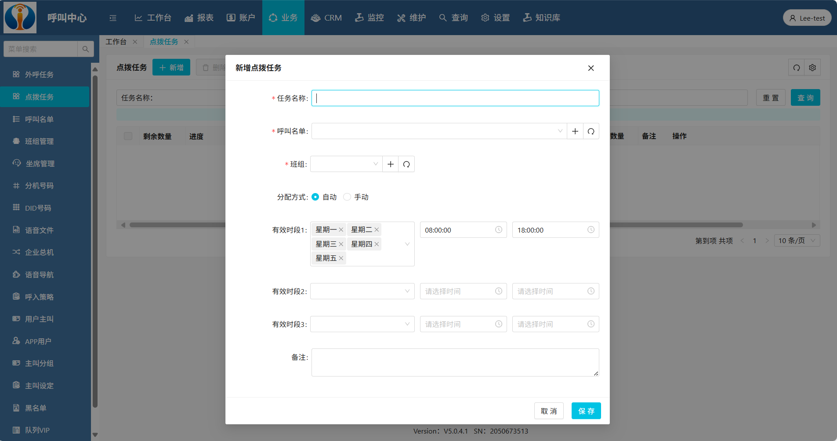Click into the 备注 text area

[455, 362]
